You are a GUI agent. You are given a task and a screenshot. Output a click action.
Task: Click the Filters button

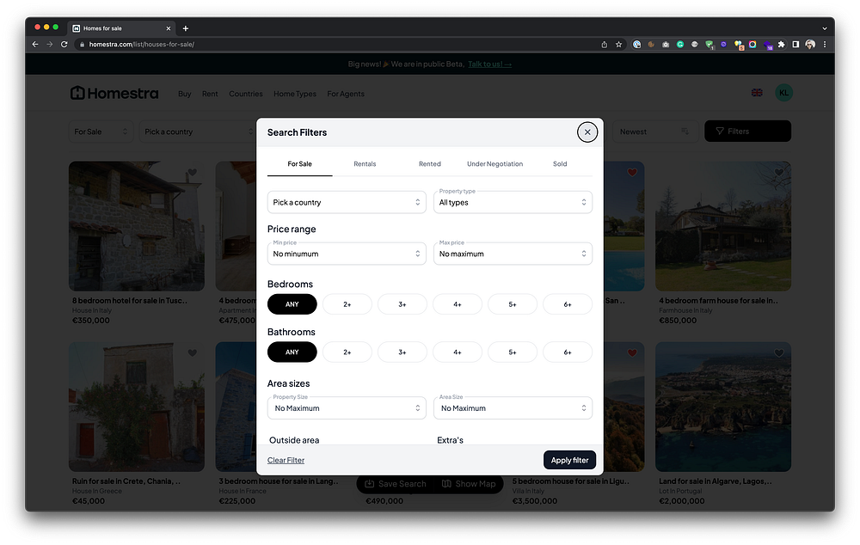(x=747, y=131)
